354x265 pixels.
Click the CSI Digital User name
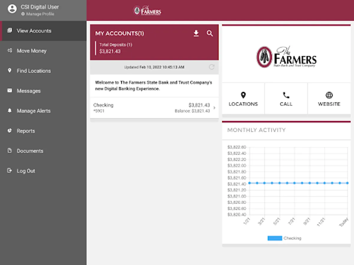click(40, 7)
